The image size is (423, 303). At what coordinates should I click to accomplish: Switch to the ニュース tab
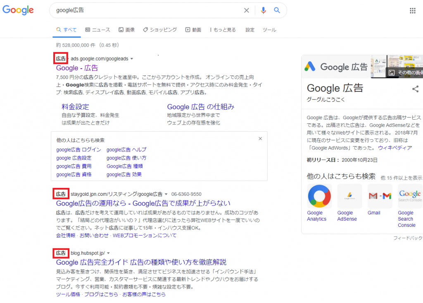pyautogui.click(x=97, y=30)
